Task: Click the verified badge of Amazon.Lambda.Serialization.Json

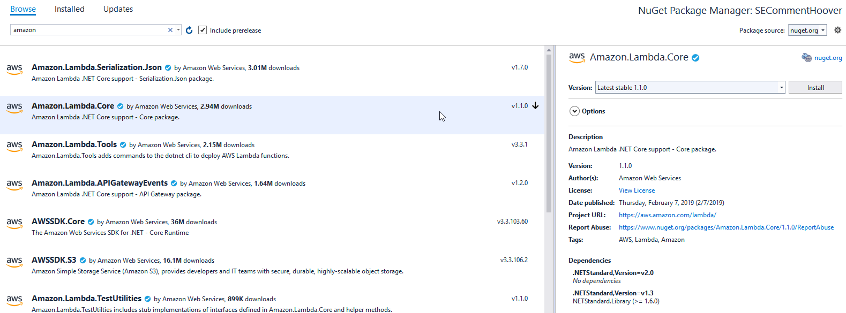Action: click(168, 68)
